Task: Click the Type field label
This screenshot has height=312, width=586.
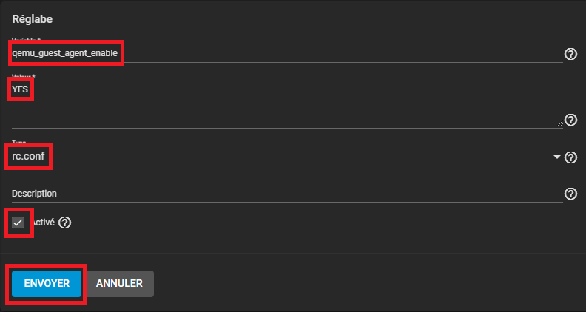Action: pos(21,142)
